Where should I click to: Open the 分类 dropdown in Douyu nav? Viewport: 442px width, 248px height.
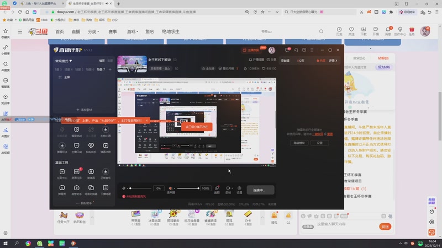(93, 31)
